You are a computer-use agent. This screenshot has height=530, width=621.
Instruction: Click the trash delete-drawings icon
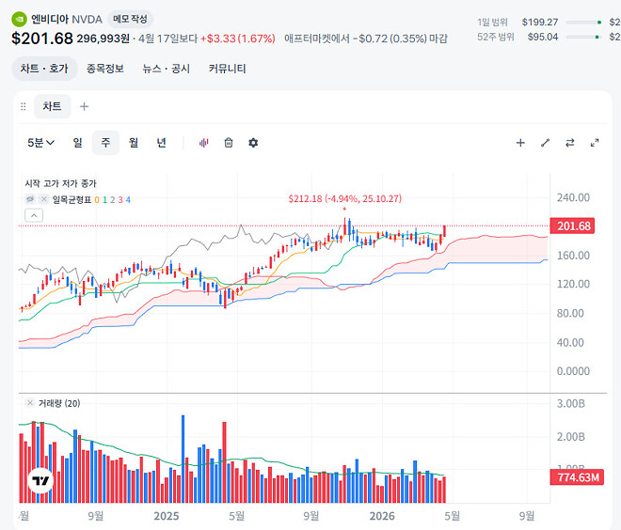pyautogui.click(x=229, y=143)
